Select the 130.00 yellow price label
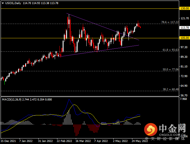The image size is (190, 144). click(x=184, y=8)
